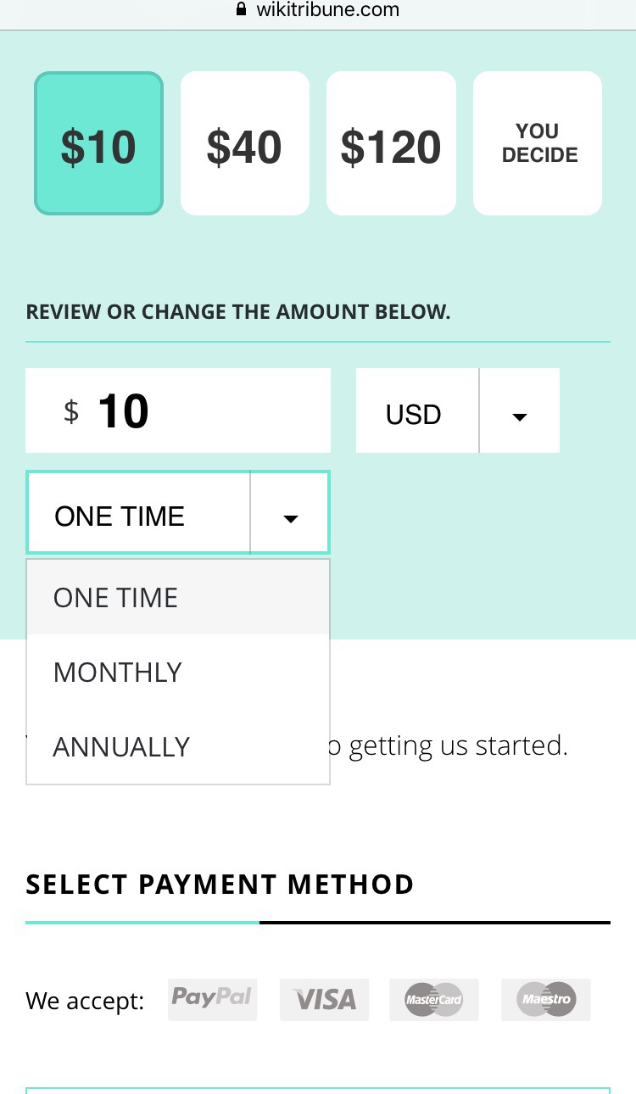Click the dollar sign in amount field
Screen dimensions: 636x1094
(71, 411)
